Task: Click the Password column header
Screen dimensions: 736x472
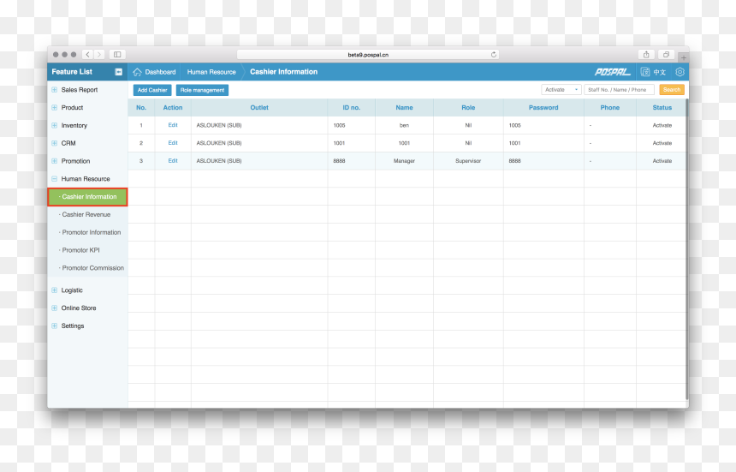Action: click(x=543, y=108)
